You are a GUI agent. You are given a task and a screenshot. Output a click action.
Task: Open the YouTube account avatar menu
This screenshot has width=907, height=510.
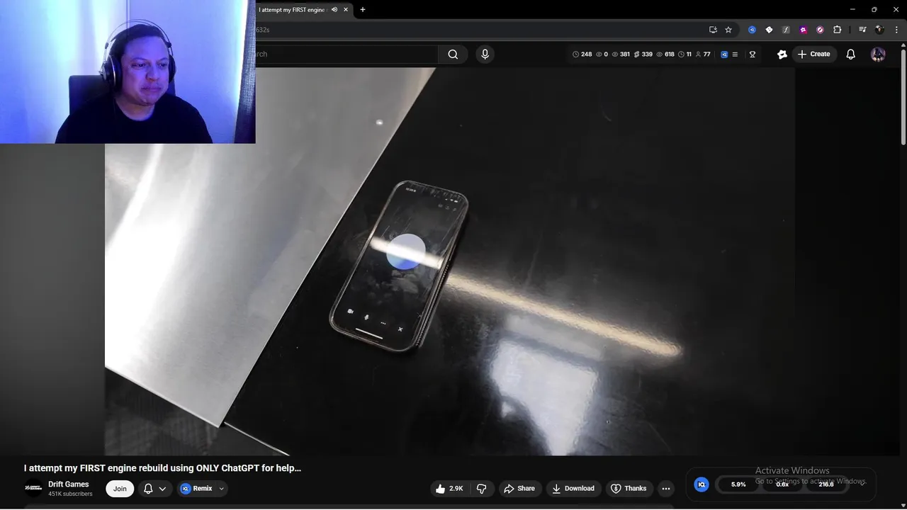click(x=878, y=55)
